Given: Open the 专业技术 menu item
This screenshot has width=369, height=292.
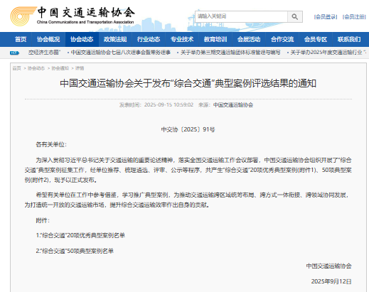Looking at the screenshot, I should (x=182, y=39).
